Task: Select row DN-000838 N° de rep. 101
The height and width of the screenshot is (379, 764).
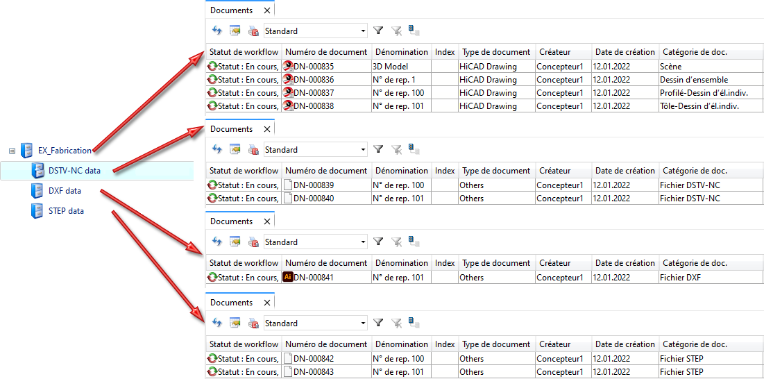Action: point(484,106)
